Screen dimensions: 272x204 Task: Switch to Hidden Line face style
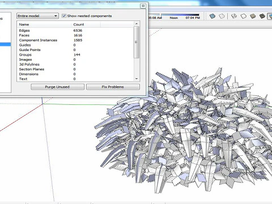pos(244,16)
